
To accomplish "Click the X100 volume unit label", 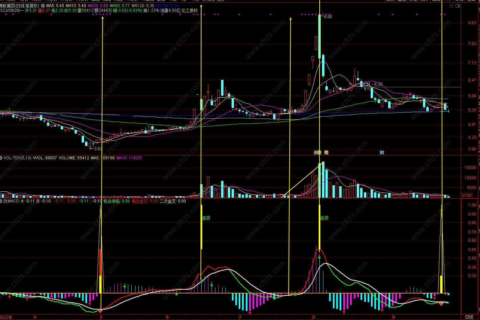I will point(467,196).
